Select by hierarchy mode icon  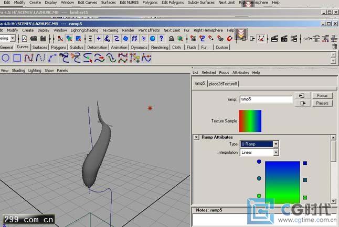coord(60,39)
